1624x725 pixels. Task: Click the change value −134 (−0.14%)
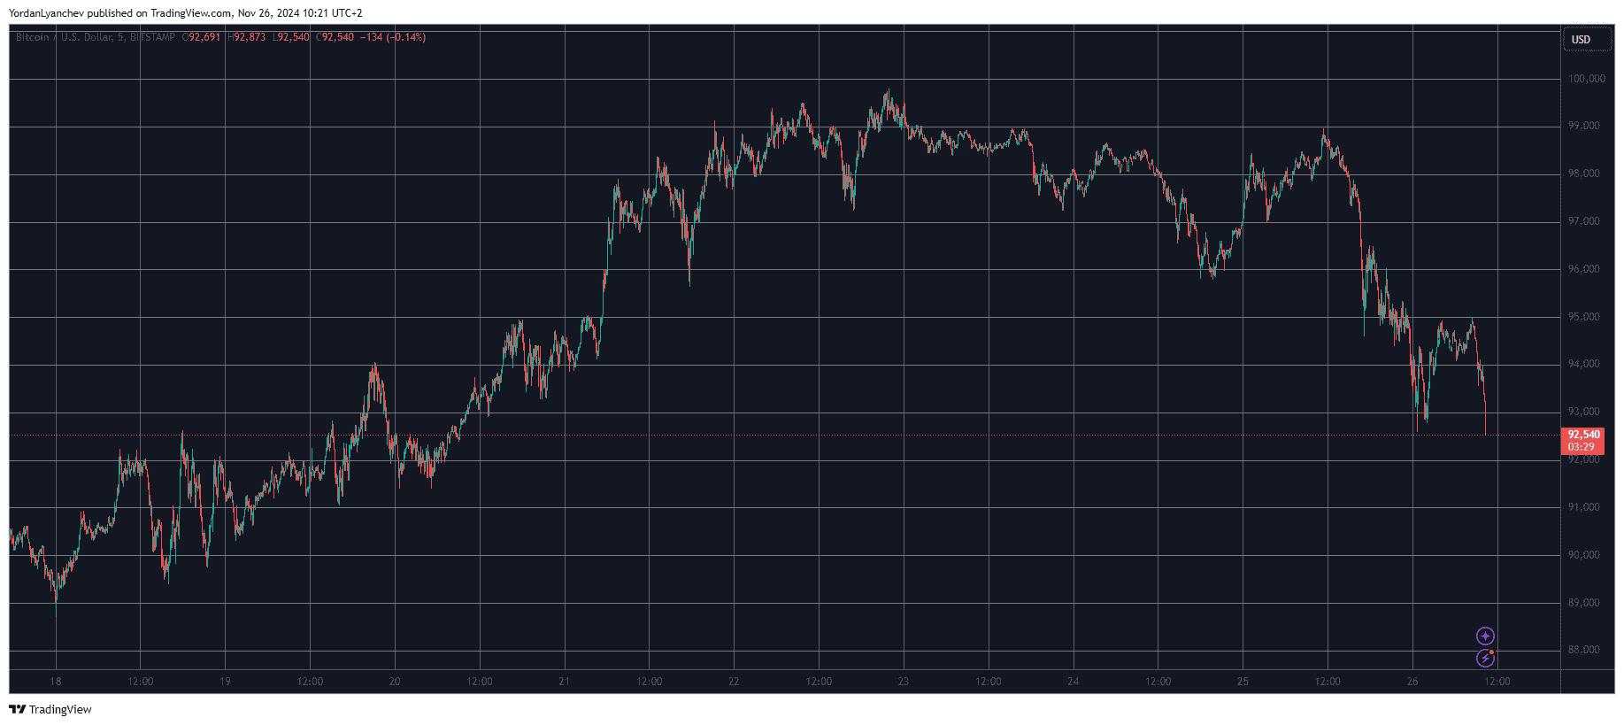tap(393, 37)
